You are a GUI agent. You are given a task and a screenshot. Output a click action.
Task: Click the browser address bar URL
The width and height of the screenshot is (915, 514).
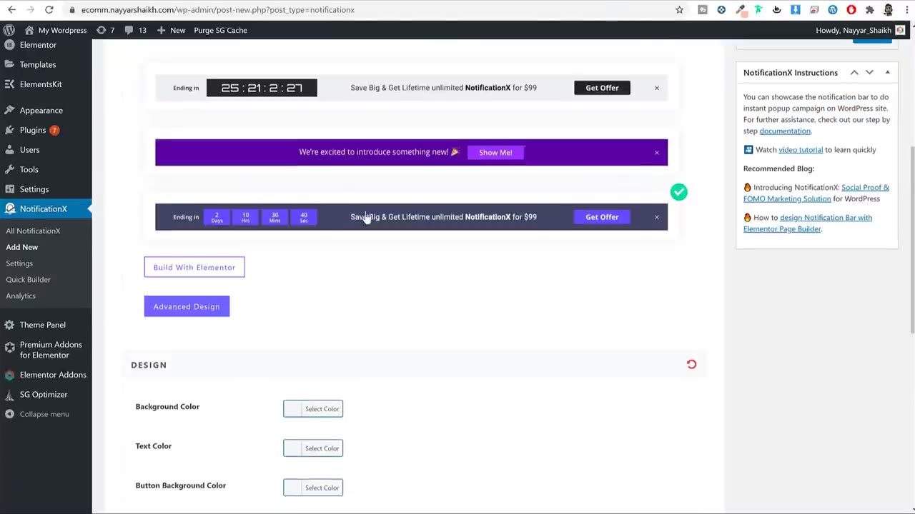tap(218, 10)
